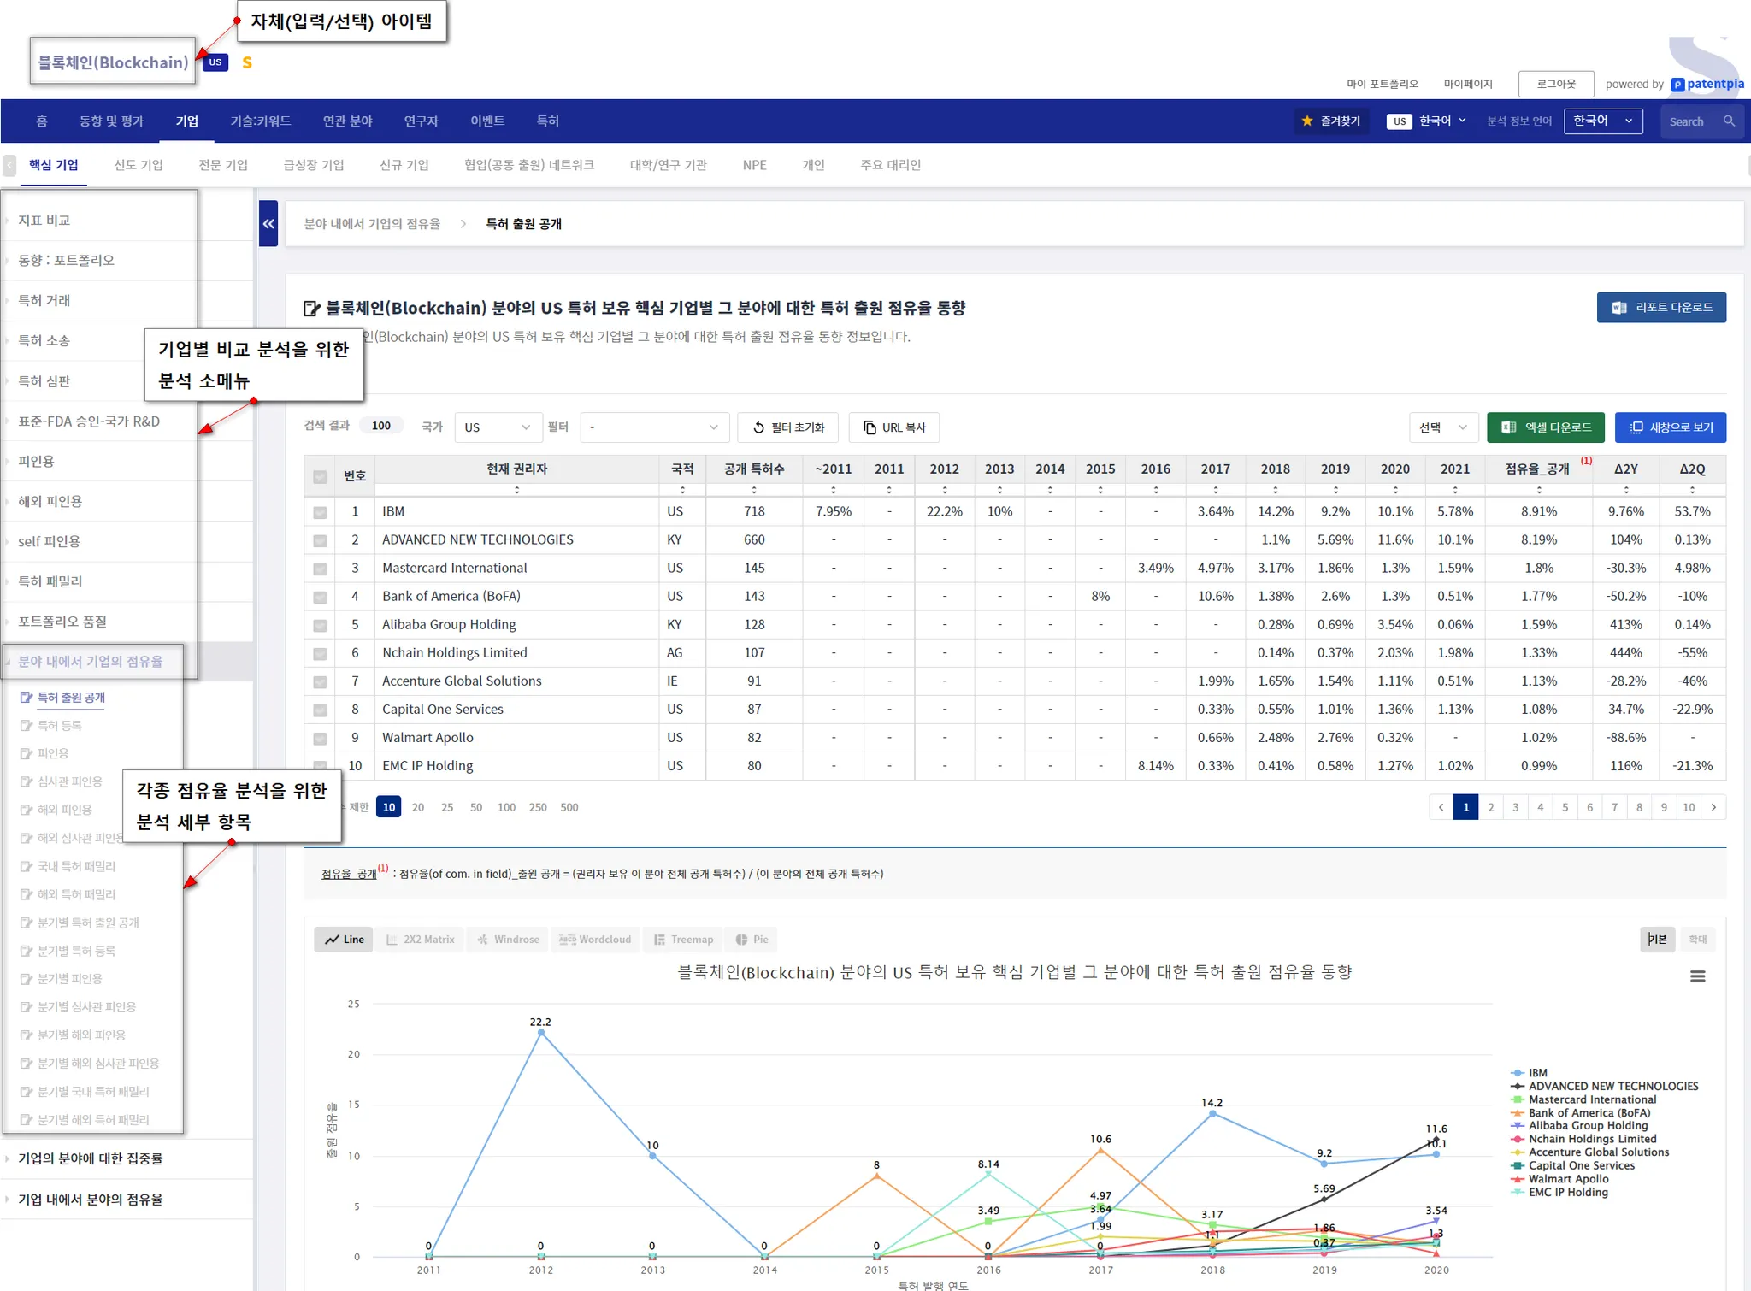1751x1291 pixels.
Task: Open the 선택 dropdown
Action: point(1443,427)
